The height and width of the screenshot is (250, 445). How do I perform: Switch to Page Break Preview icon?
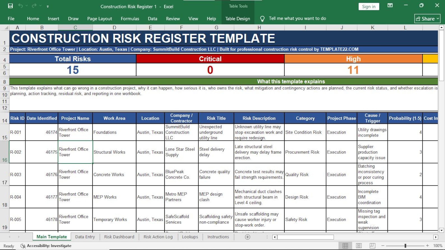pyautogui.click(x=372, y=246)
